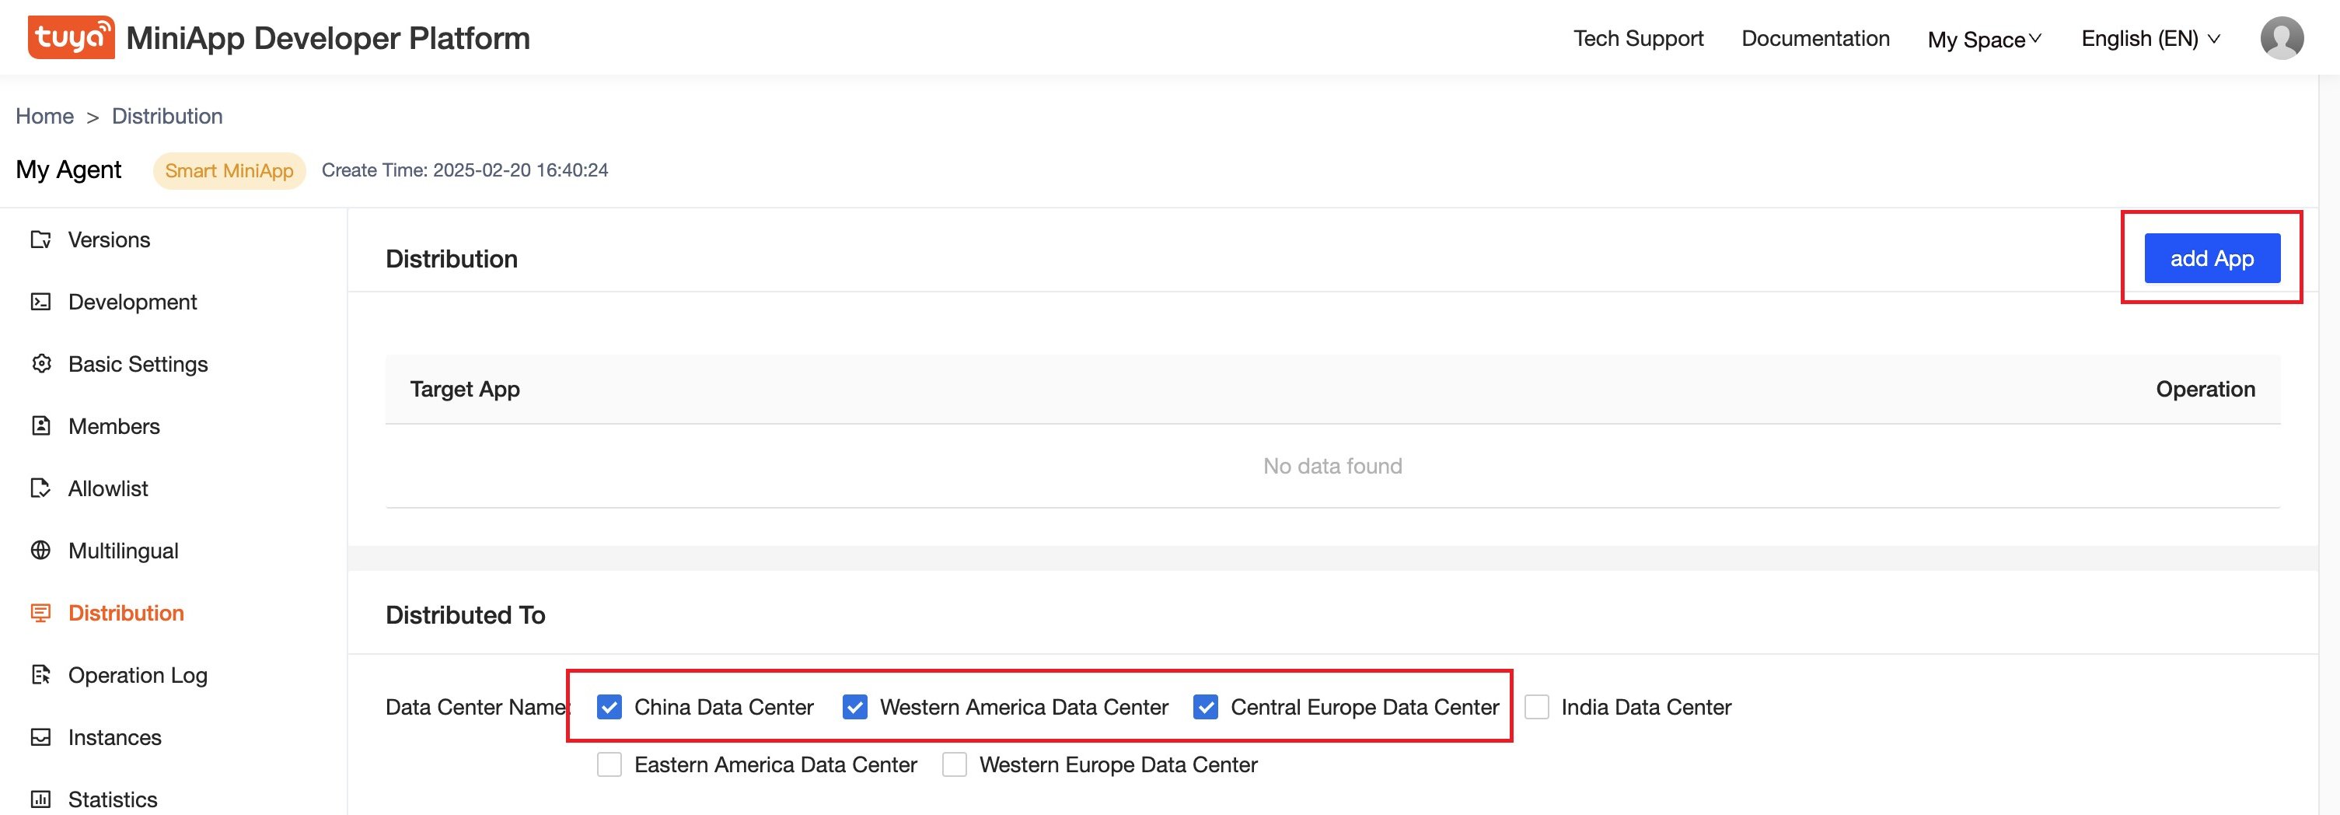Click the Basic Settings gear icon
The width and height of the screenshot is (2340, 815).
coord(41,363)
